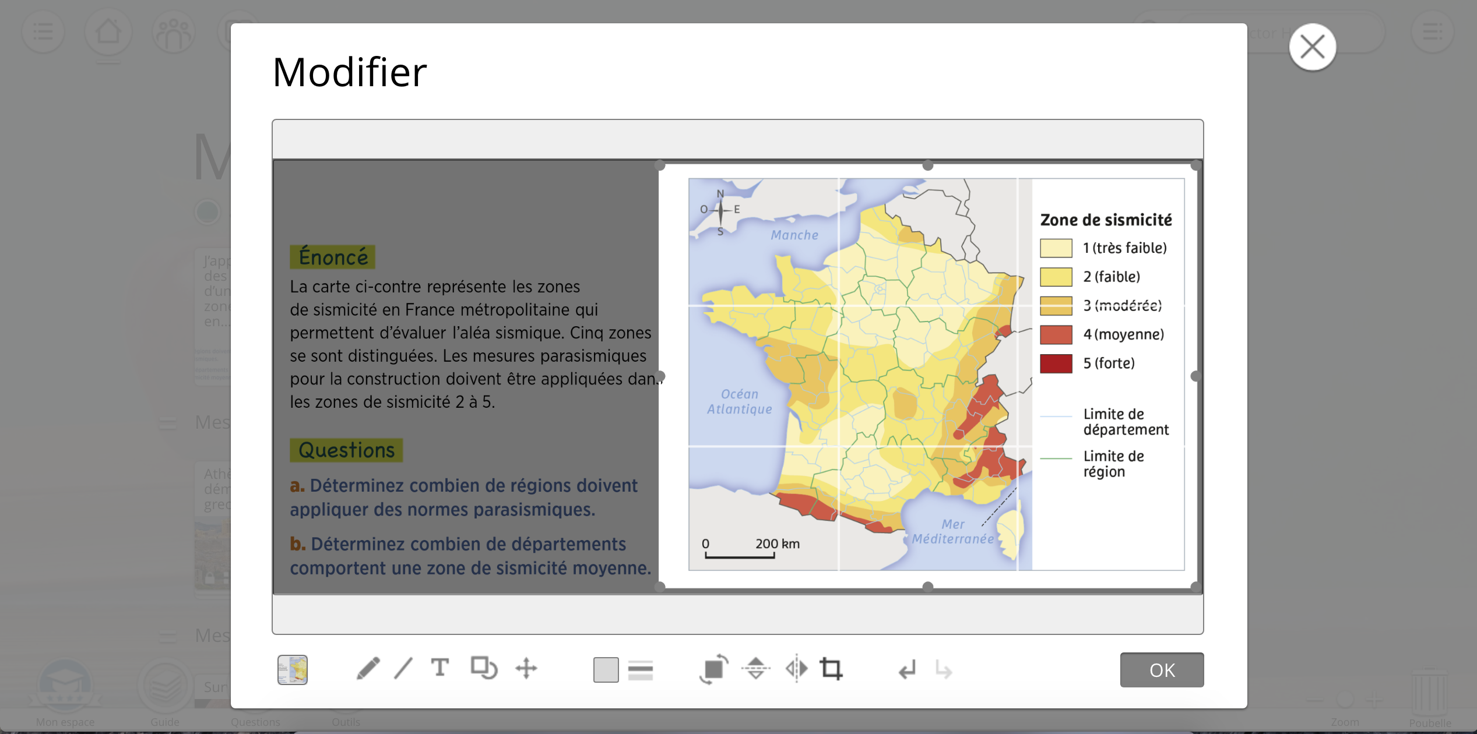The height and width of the screenshot is (734, 1477).
Task: Click the bottom-middle crop handle
Action: point(928,586)
